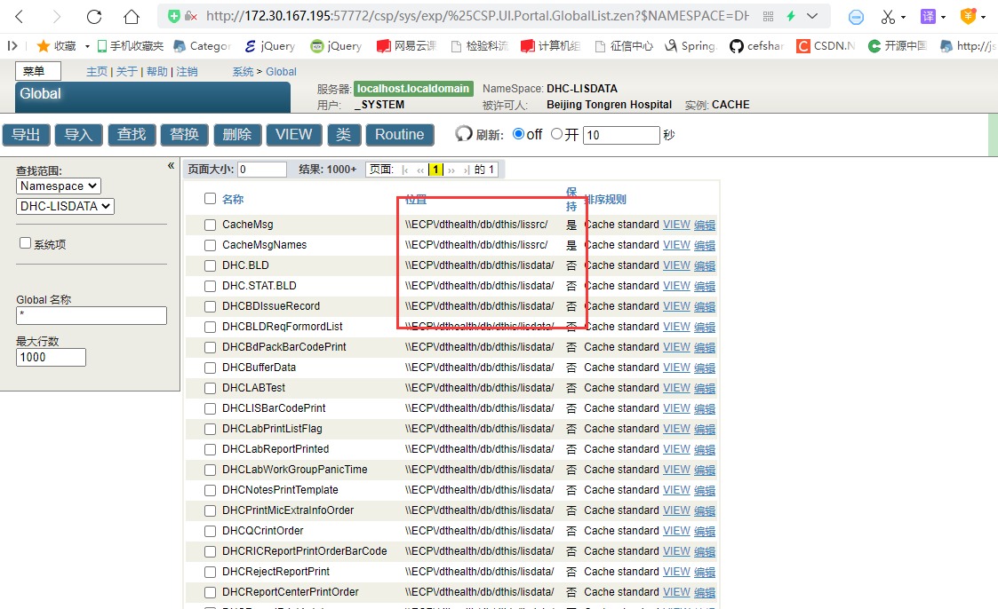This screenshot has width=998, height=609.
Task: Click the green lightning speed-mode icon
Action: (791, 17)
